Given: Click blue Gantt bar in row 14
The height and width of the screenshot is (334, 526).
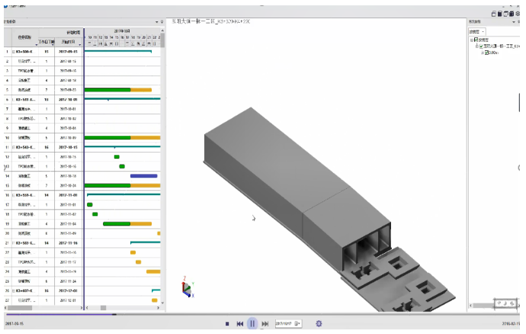Looking at the screenshot, I should [x=143, y=176].
